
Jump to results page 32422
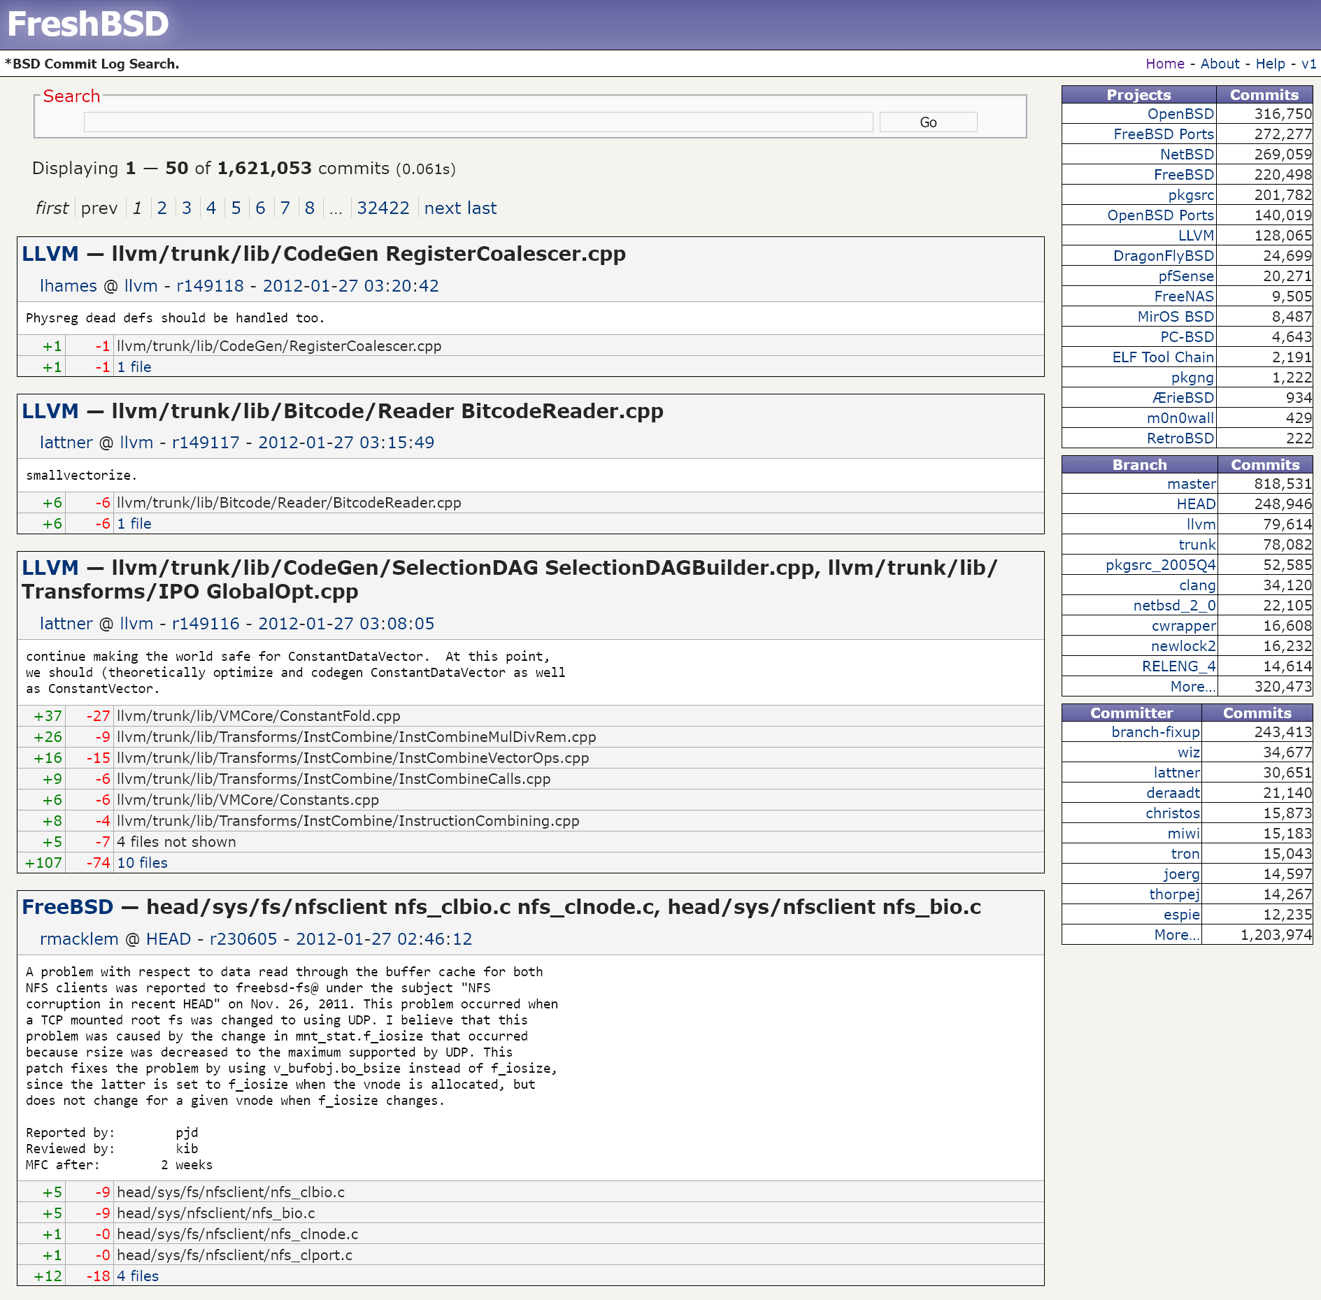383,208
